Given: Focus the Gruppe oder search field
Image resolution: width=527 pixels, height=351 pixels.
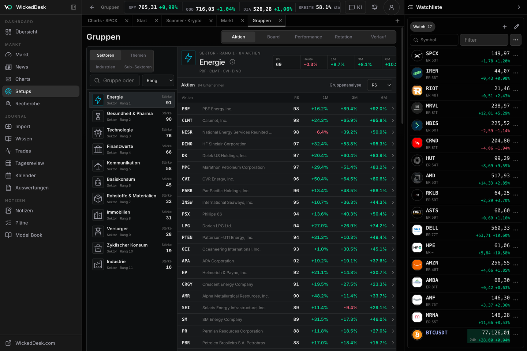Looking at the screenshot, I should pos(115,80).
